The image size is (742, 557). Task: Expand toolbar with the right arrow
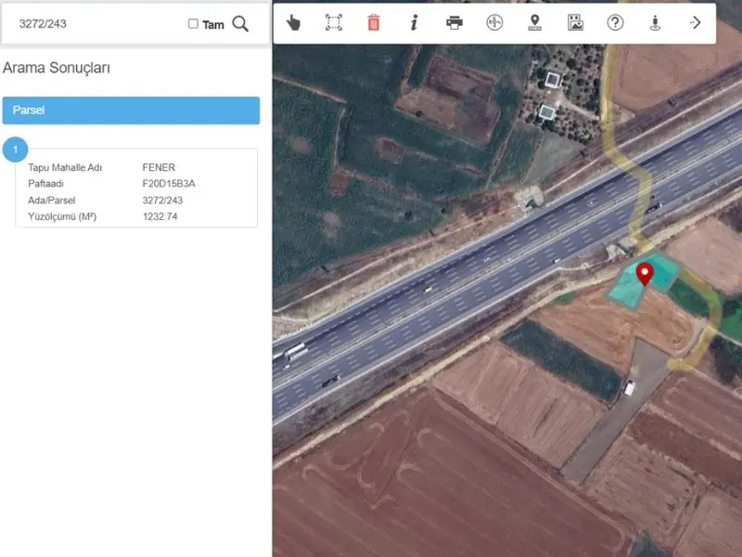coord(695,22)
